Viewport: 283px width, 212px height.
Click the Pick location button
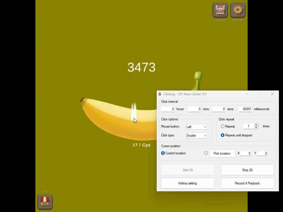(x=222, y=153)
